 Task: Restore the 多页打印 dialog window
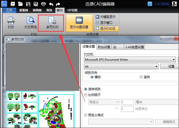171,38
